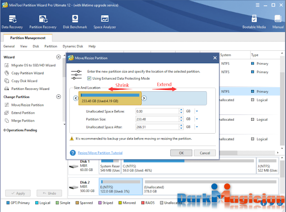The width and height of the screenshot is (286, 212).
Task: Open the Resize/Move Partition Tutorial link
Action: [100, 153]
